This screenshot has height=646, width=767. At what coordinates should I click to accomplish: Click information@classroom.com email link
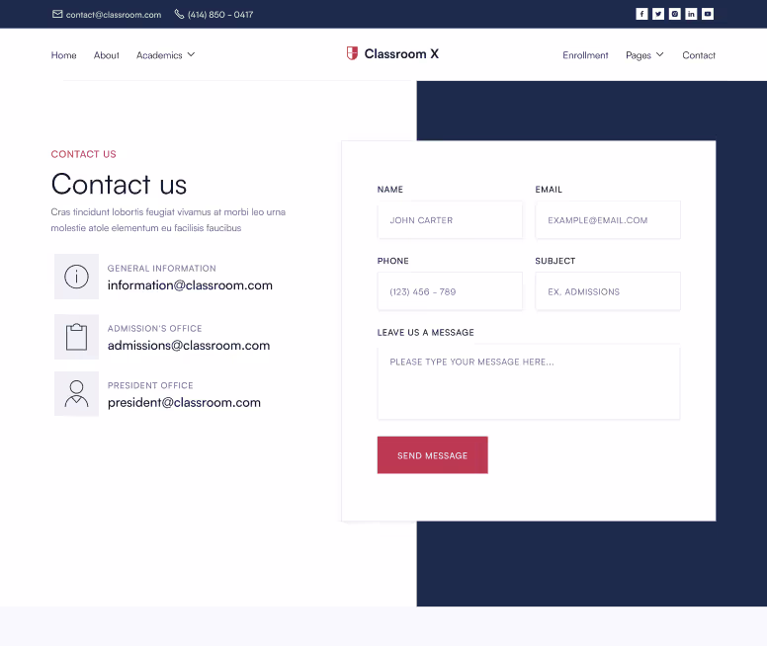point(190,285)
